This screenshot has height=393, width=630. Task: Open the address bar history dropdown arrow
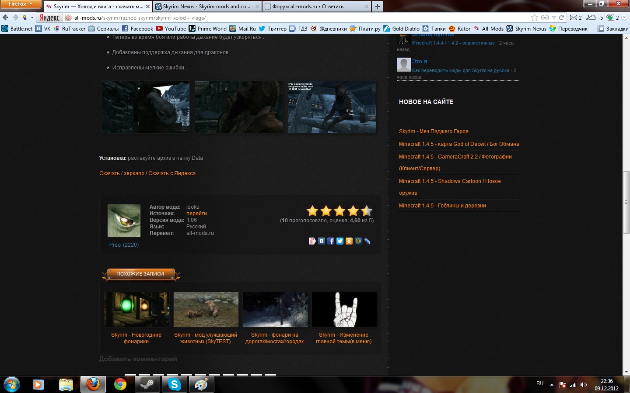[554, 17]
